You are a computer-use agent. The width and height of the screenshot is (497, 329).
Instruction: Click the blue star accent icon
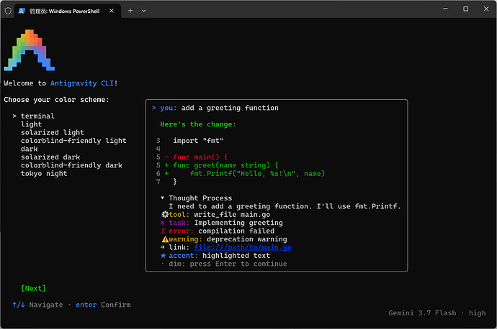(x=163, y=255)
